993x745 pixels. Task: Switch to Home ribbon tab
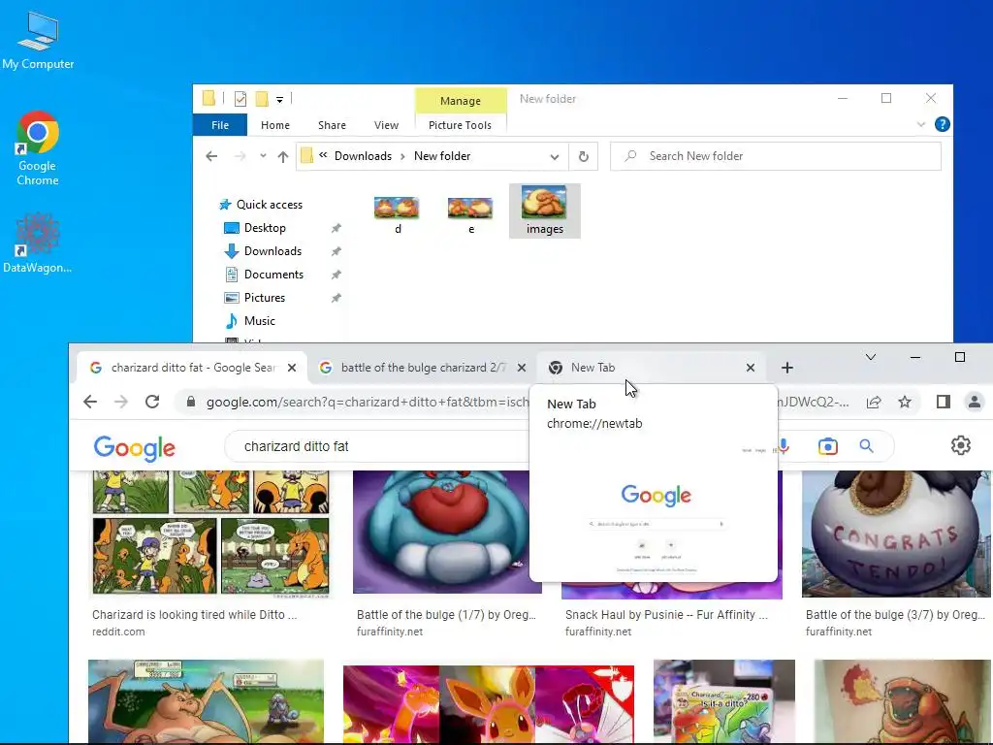coord(274,125)
